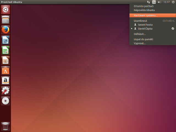Select 'O tomto počítači' menu entry
Viewport: 176px width, 132px height.
point(153,6)
